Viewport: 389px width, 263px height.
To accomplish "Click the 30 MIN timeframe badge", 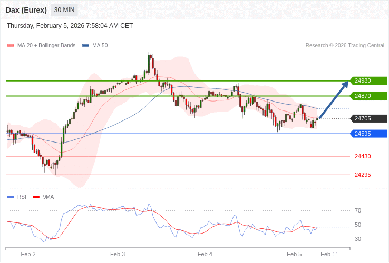I will tap(64, 10).
